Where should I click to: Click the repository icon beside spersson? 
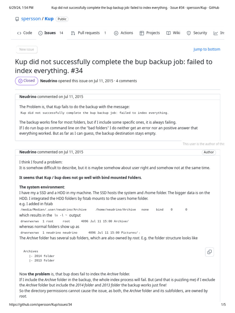click(17, 19)
